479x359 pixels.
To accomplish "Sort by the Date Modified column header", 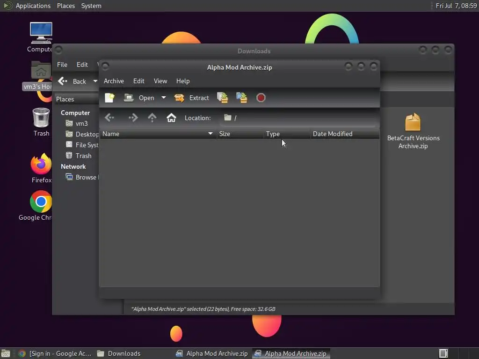I will click(x=345, y=134).
